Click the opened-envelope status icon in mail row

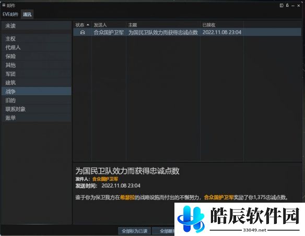coord(83,32)
